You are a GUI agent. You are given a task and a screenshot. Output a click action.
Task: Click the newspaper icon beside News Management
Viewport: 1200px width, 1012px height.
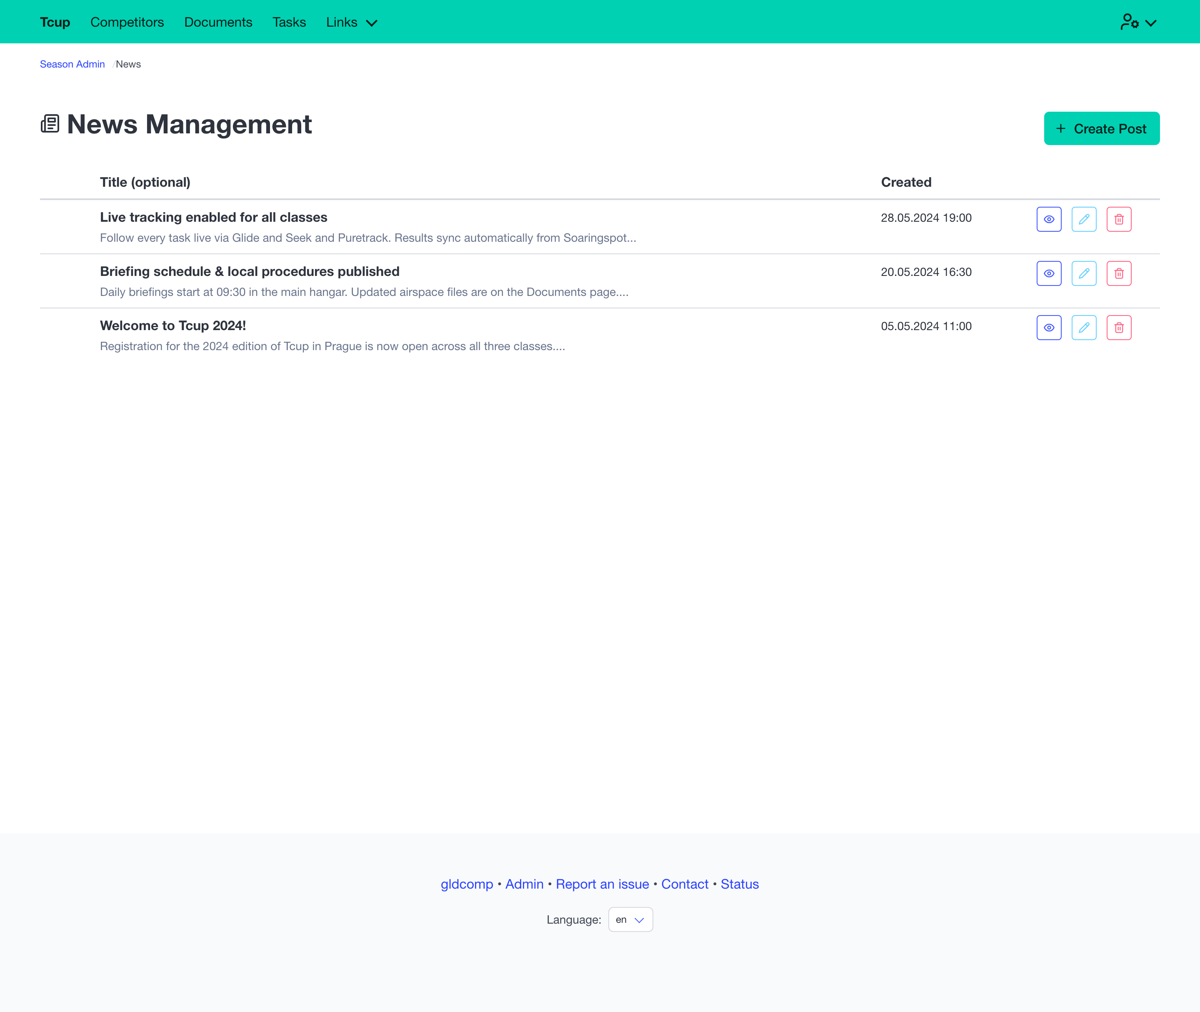(x=50, y=123)
